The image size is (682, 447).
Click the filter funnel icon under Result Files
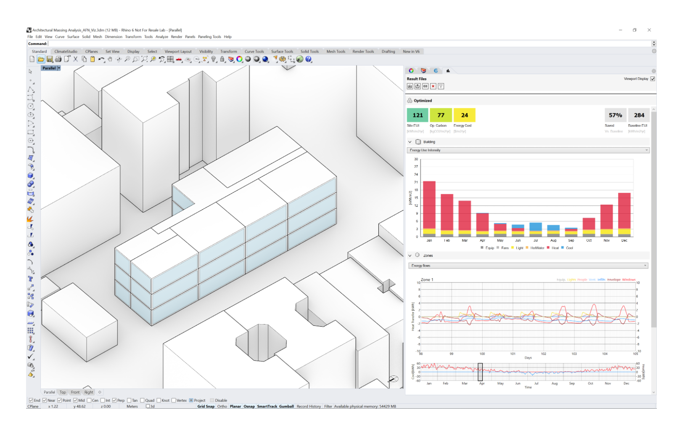(441, 86)
